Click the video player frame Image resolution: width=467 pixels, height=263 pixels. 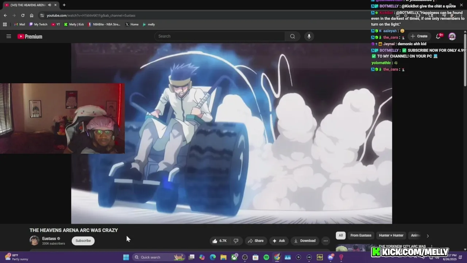point(231,133)
